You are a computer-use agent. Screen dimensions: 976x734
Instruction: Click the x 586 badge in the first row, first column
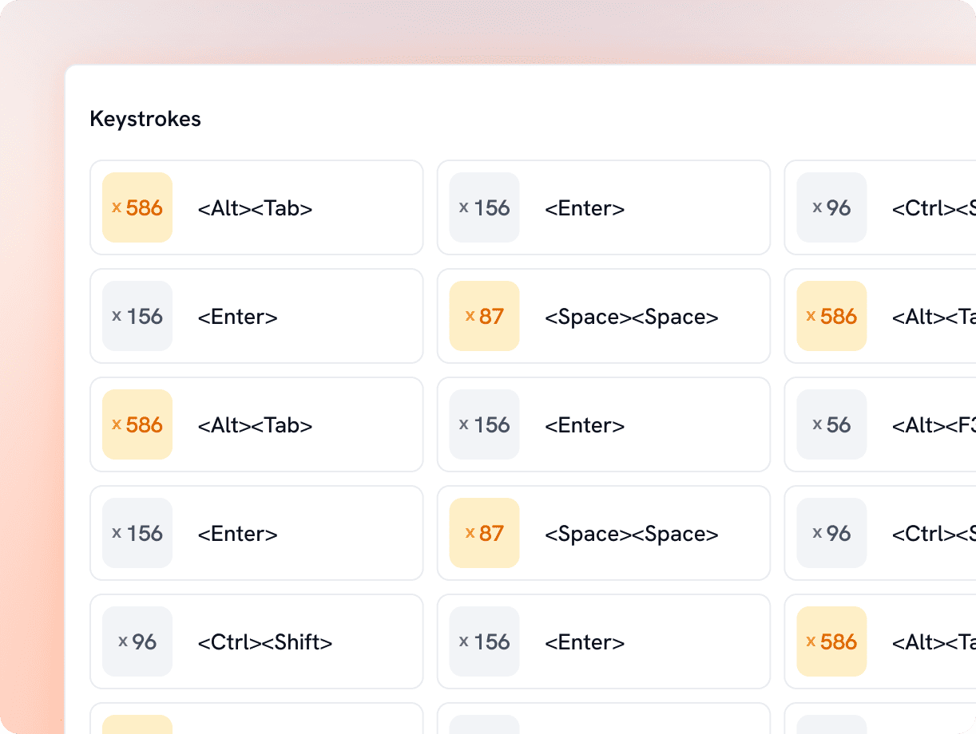click(x=137, y=207)
